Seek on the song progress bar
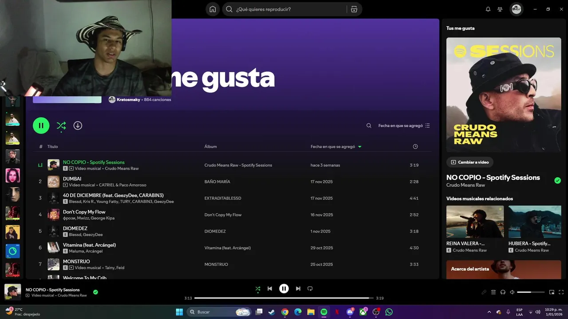The image size is (568, 319). [284, 298]
